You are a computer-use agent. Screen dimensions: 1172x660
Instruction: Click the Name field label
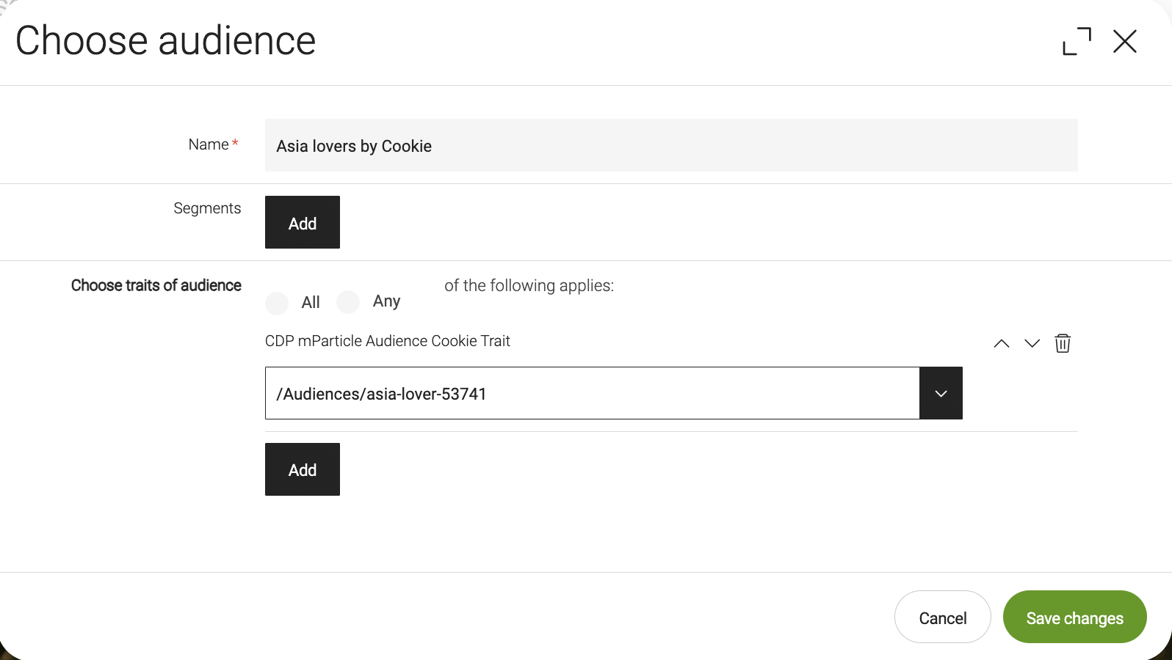click(x=209, y=144)
